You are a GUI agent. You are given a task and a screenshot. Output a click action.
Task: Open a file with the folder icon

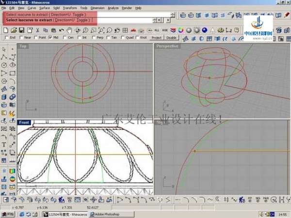pos(14,30)
